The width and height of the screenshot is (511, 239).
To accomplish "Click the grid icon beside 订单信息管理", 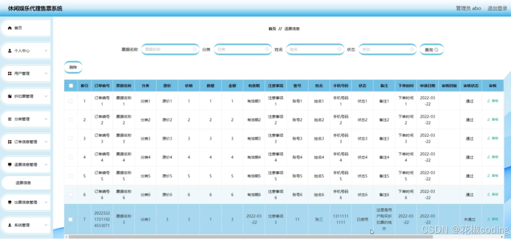I will (10, 142).
